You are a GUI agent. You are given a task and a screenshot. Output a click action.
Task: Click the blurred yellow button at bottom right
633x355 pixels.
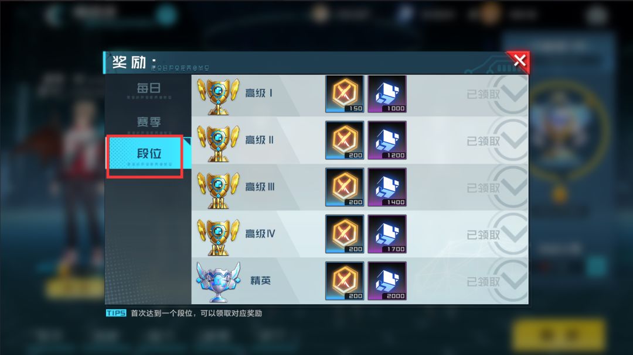click(x=559, y=335)
